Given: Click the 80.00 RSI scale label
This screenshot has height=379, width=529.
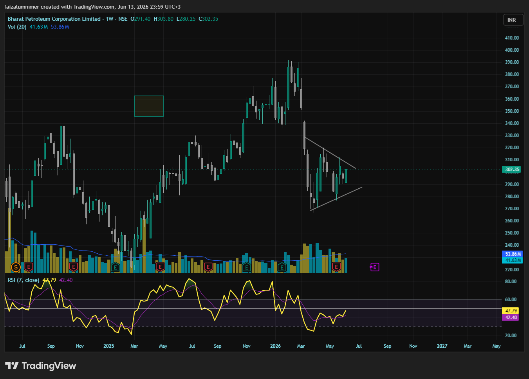Looking at the screenshot, I should pos(511,282).
